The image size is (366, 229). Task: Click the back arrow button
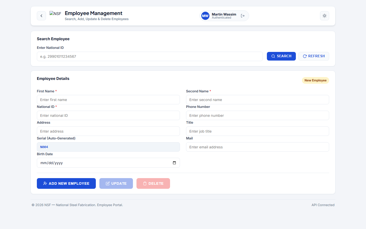click(x=41, y=16)
